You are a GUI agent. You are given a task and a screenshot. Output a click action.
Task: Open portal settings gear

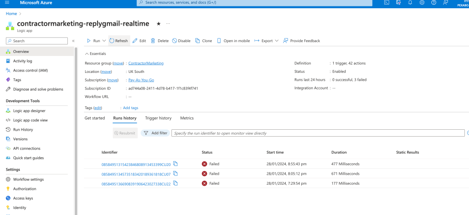pyautogui.click(x=422, y=2)
